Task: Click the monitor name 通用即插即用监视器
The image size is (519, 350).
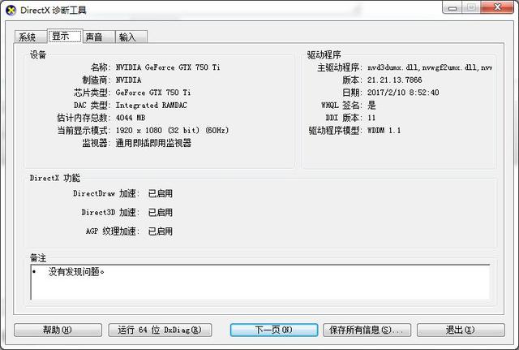Action: coord(153,143)
